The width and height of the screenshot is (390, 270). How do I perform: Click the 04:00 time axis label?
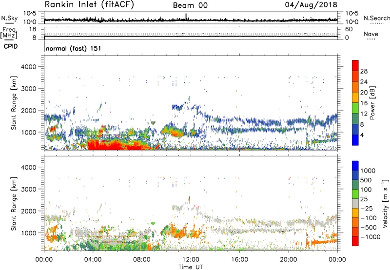click(x=93, y=260)
